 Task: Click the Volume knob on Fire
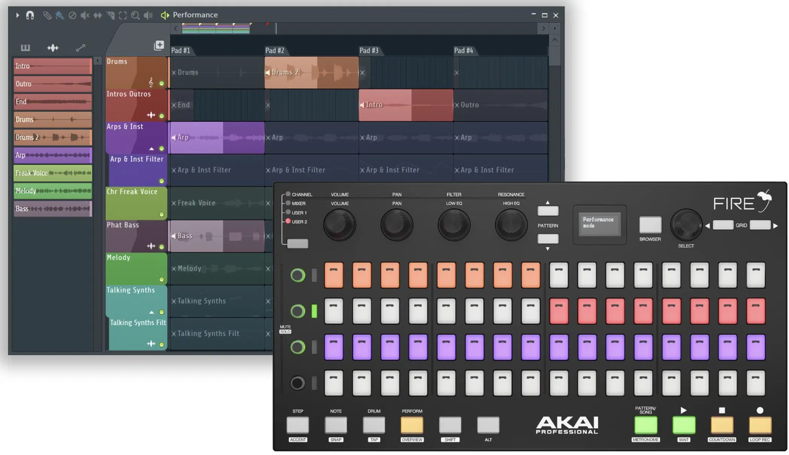tap(339, 225)
